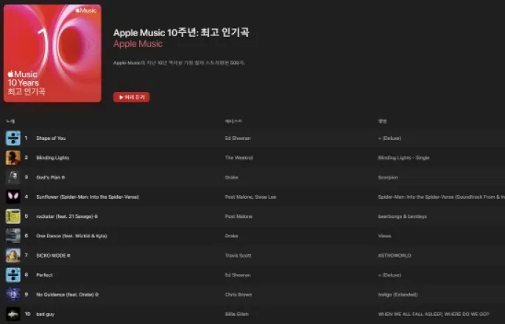The width and height of the screenshot is (505, 324).
Task: Open artist Billie Eilish
Action: coord(237,314)
